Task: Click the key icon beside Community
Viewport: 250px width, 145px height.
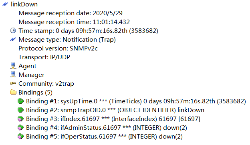Action: [x=13, y=83]
